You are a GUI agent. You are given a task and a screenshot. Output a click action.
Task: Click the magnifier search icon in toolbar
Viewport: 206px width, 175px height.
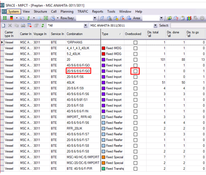click(39, 18)
